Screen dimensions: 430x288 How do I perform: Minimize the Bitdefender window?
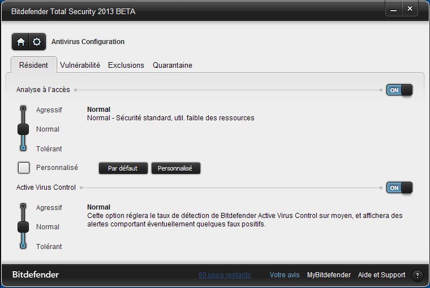click(394, 10)
